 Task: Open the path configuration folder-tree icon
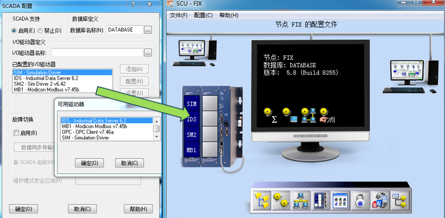(262, 200)
